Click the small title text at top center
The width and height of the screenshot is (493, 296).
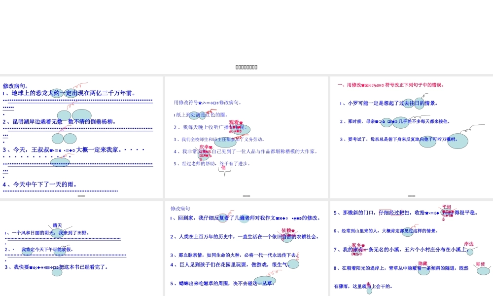tap(246, 67)
